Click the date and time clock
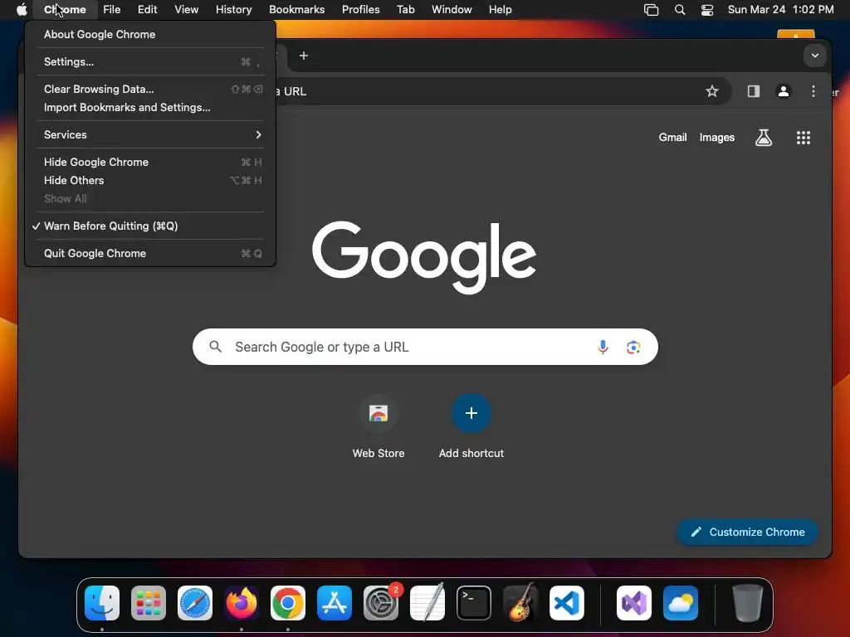850x637 pixels. (x=780, y=9)
